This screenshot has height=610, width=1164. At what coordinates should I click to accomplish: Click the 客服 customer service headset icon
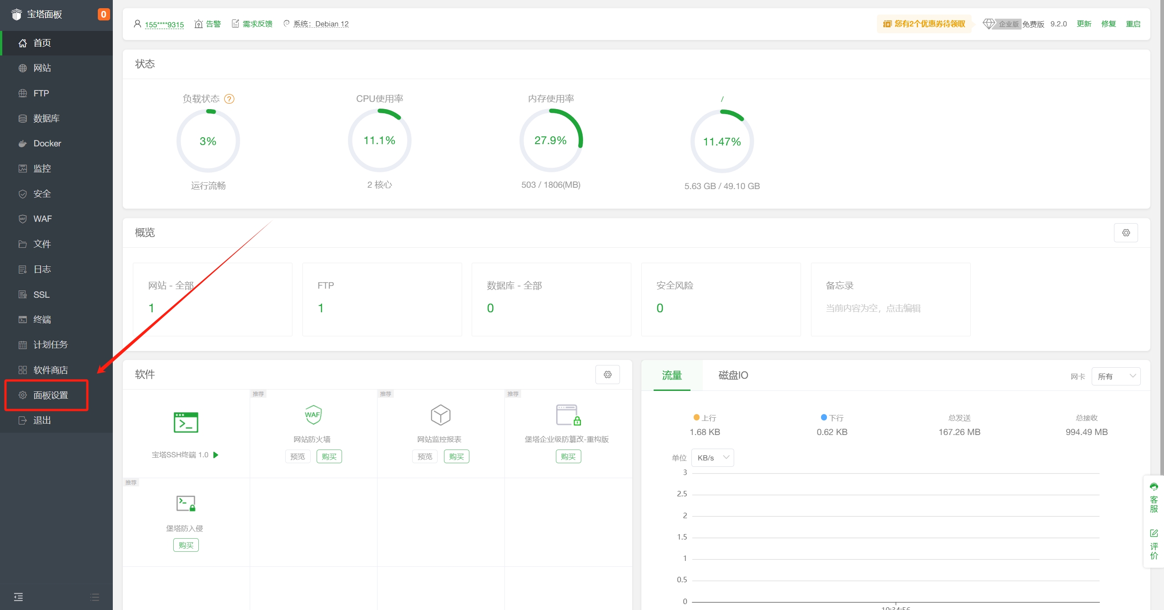(x=1154, y=487)
